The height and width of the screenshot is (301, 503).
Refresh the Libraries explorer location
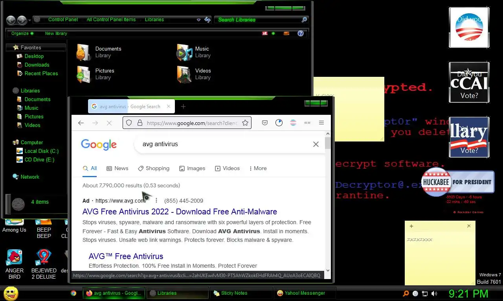point(207,20)
